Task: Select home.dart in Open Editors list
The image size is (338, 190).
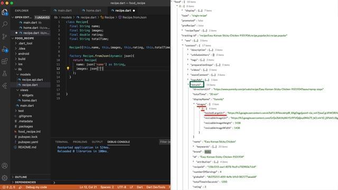Action: tap(31, 27)
